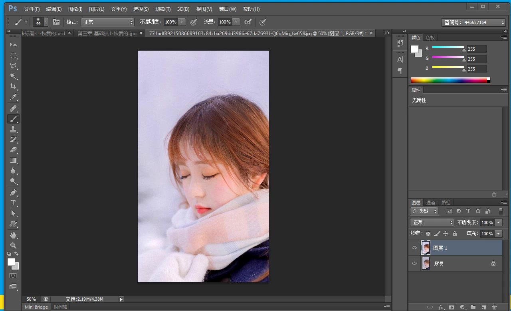Select the Blur tool
Viewport: 511px width, 311px height.
click(x=13, y=171)
